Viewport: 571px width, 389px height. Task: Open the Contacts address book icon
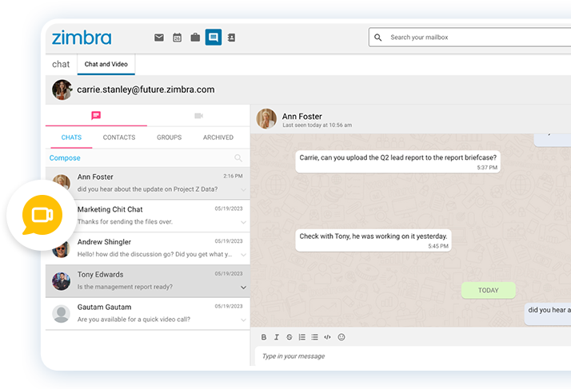coord(231,38)
